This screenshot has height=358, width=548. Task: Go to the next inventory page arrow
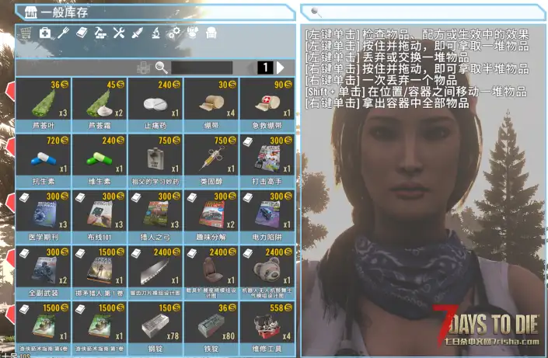coord(281,68)
